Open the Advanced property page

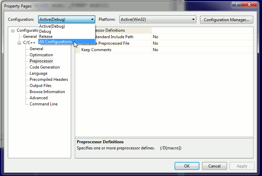coord(38,98)
